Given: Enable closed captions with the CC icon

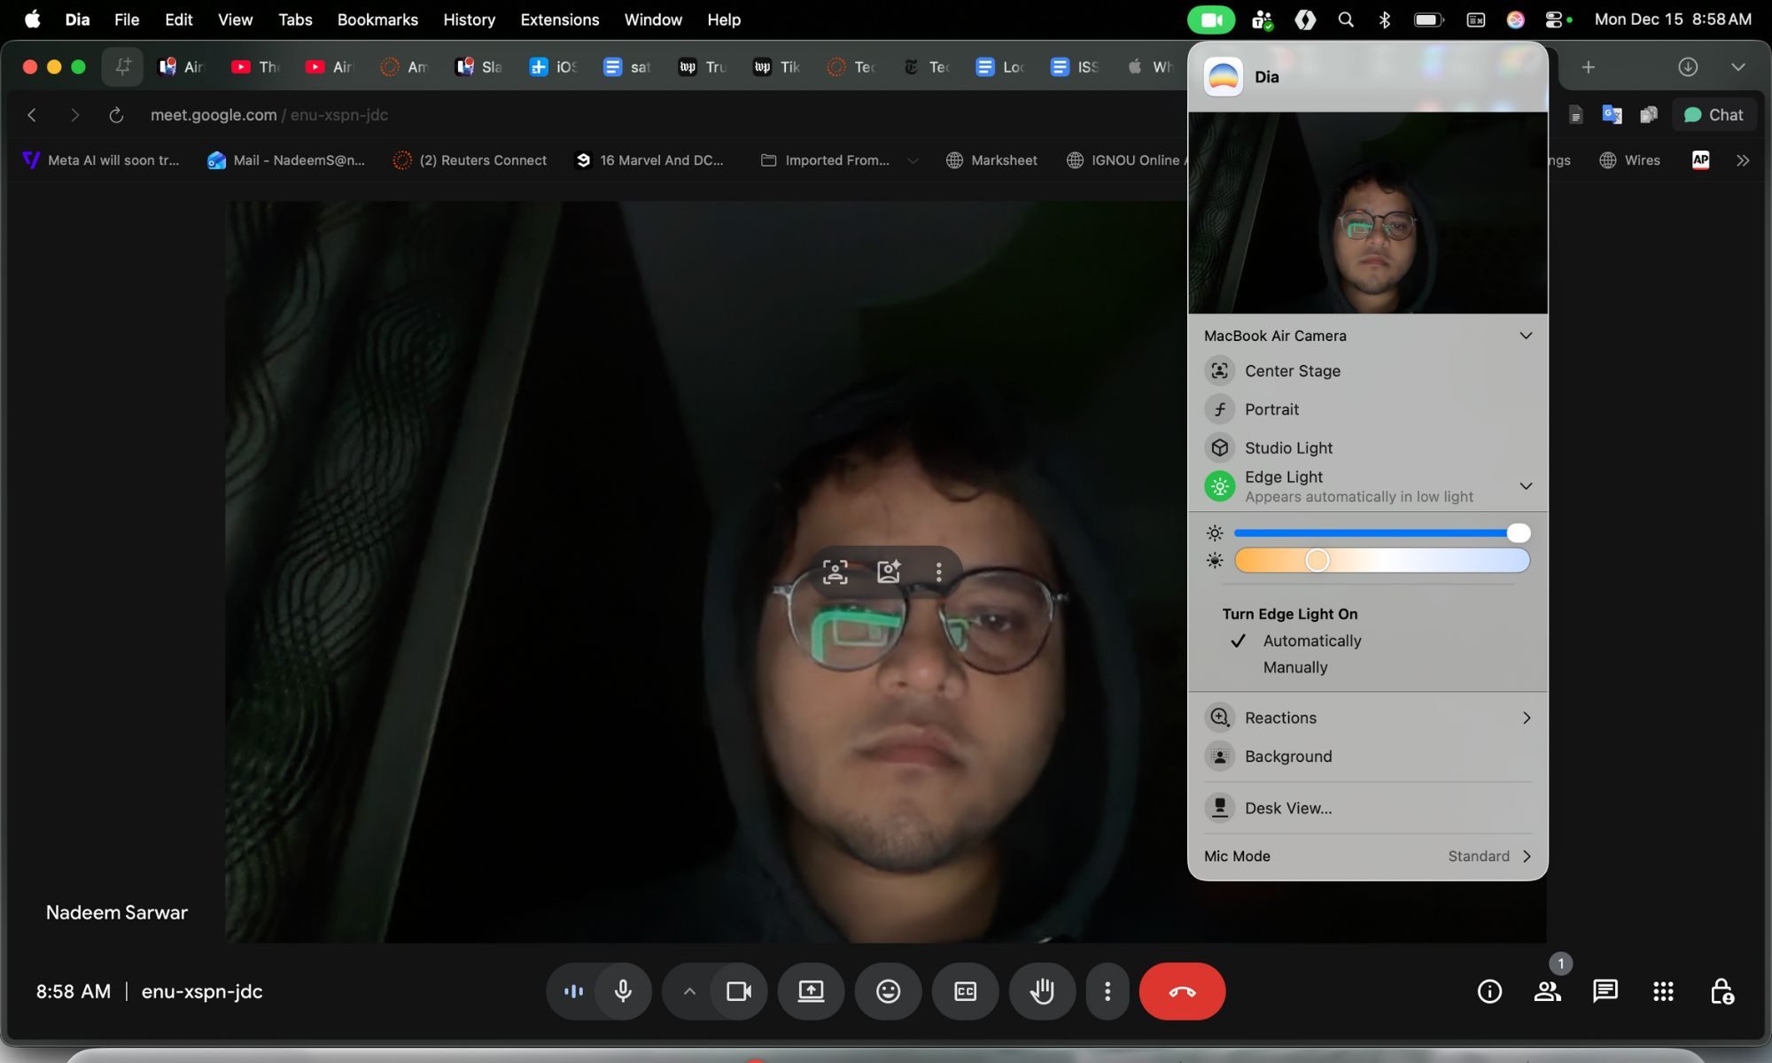Looking at the screenshot, I should 965,991.
